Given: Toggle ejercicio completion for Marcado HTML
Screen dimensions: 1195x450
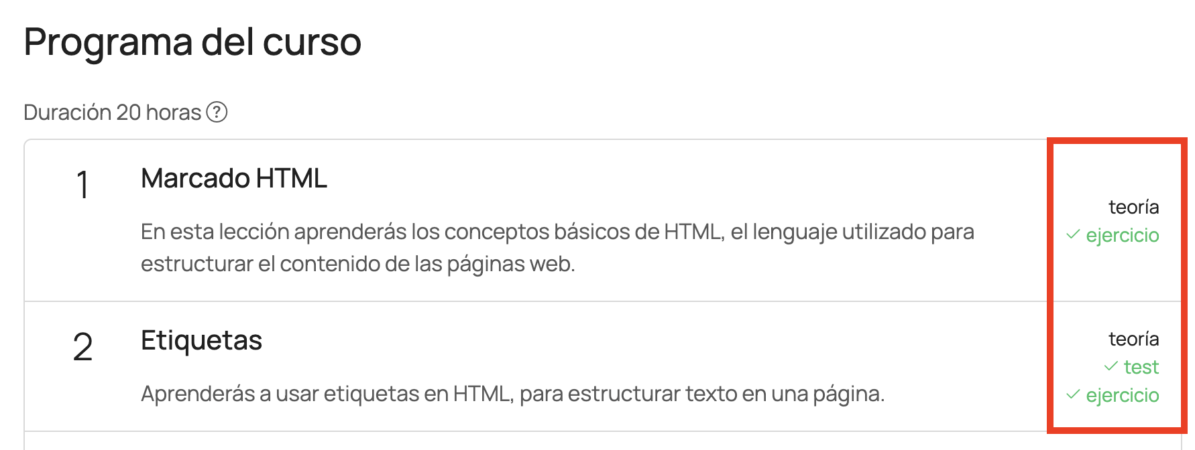Looking at the screenshot, I should click(1123, 236).
